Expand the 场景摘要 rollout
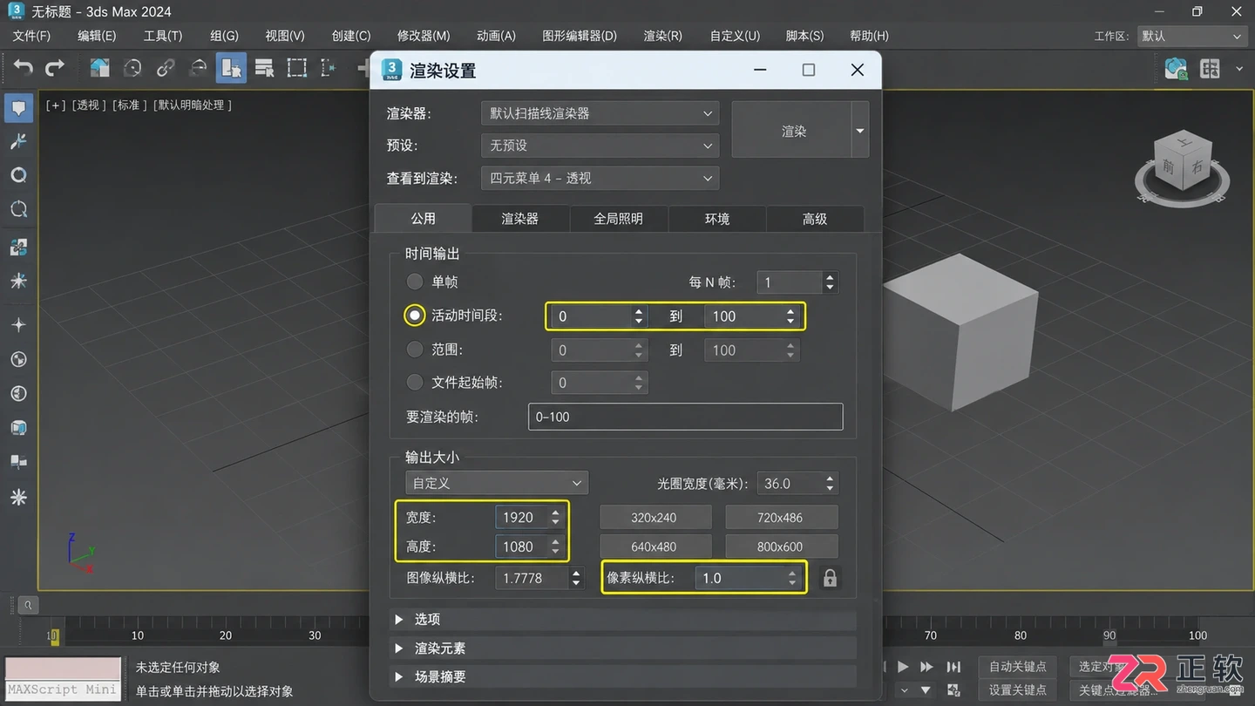The image size is (1255, 706). [624, 676]
